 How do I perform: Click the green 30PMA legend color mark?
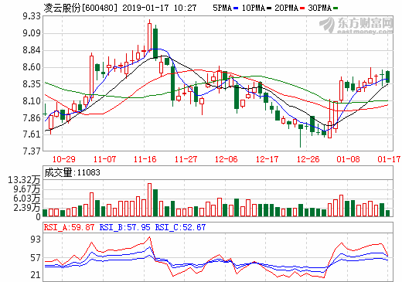pyautogui.click(x=336, y=8)
